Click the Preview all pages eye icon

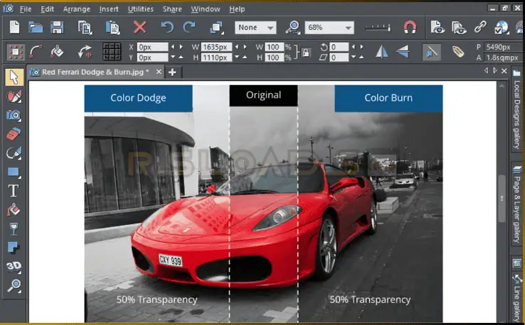(x=459, y=28)
